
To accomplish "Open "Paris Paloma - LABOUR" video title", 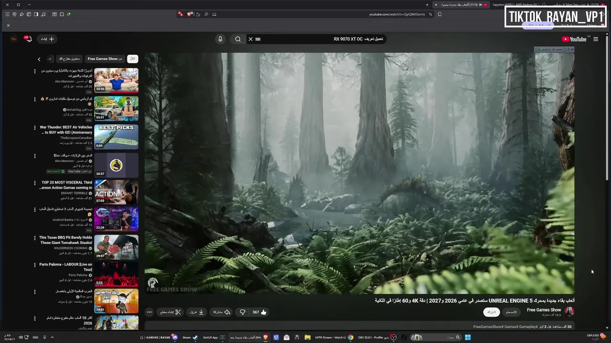I will pos(66,267).
